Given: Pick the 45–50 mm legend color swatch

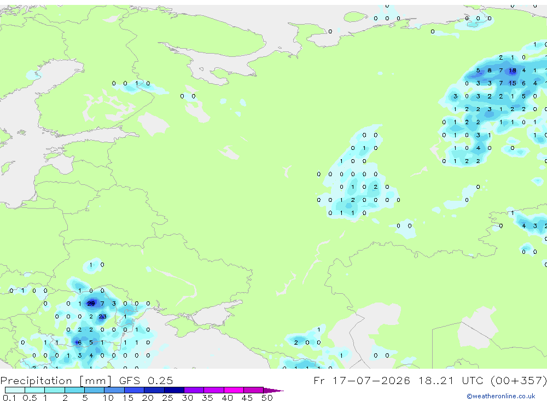Looking at the screenshot, I should (x=254, y=390).
